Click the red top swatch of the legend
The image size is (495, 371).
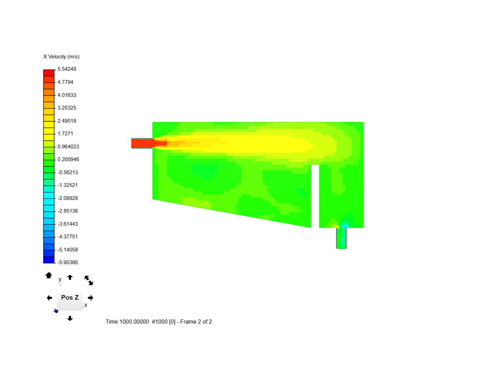click(x=49, y=73)
